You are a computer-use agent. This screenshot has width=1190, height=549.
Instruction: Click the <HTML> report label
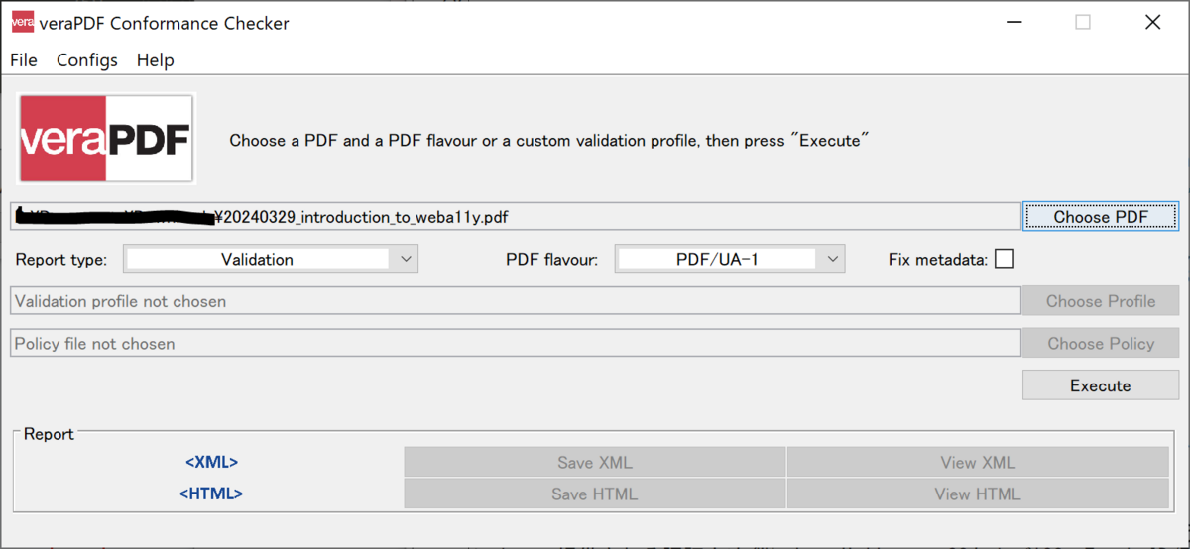coord(211,494)
